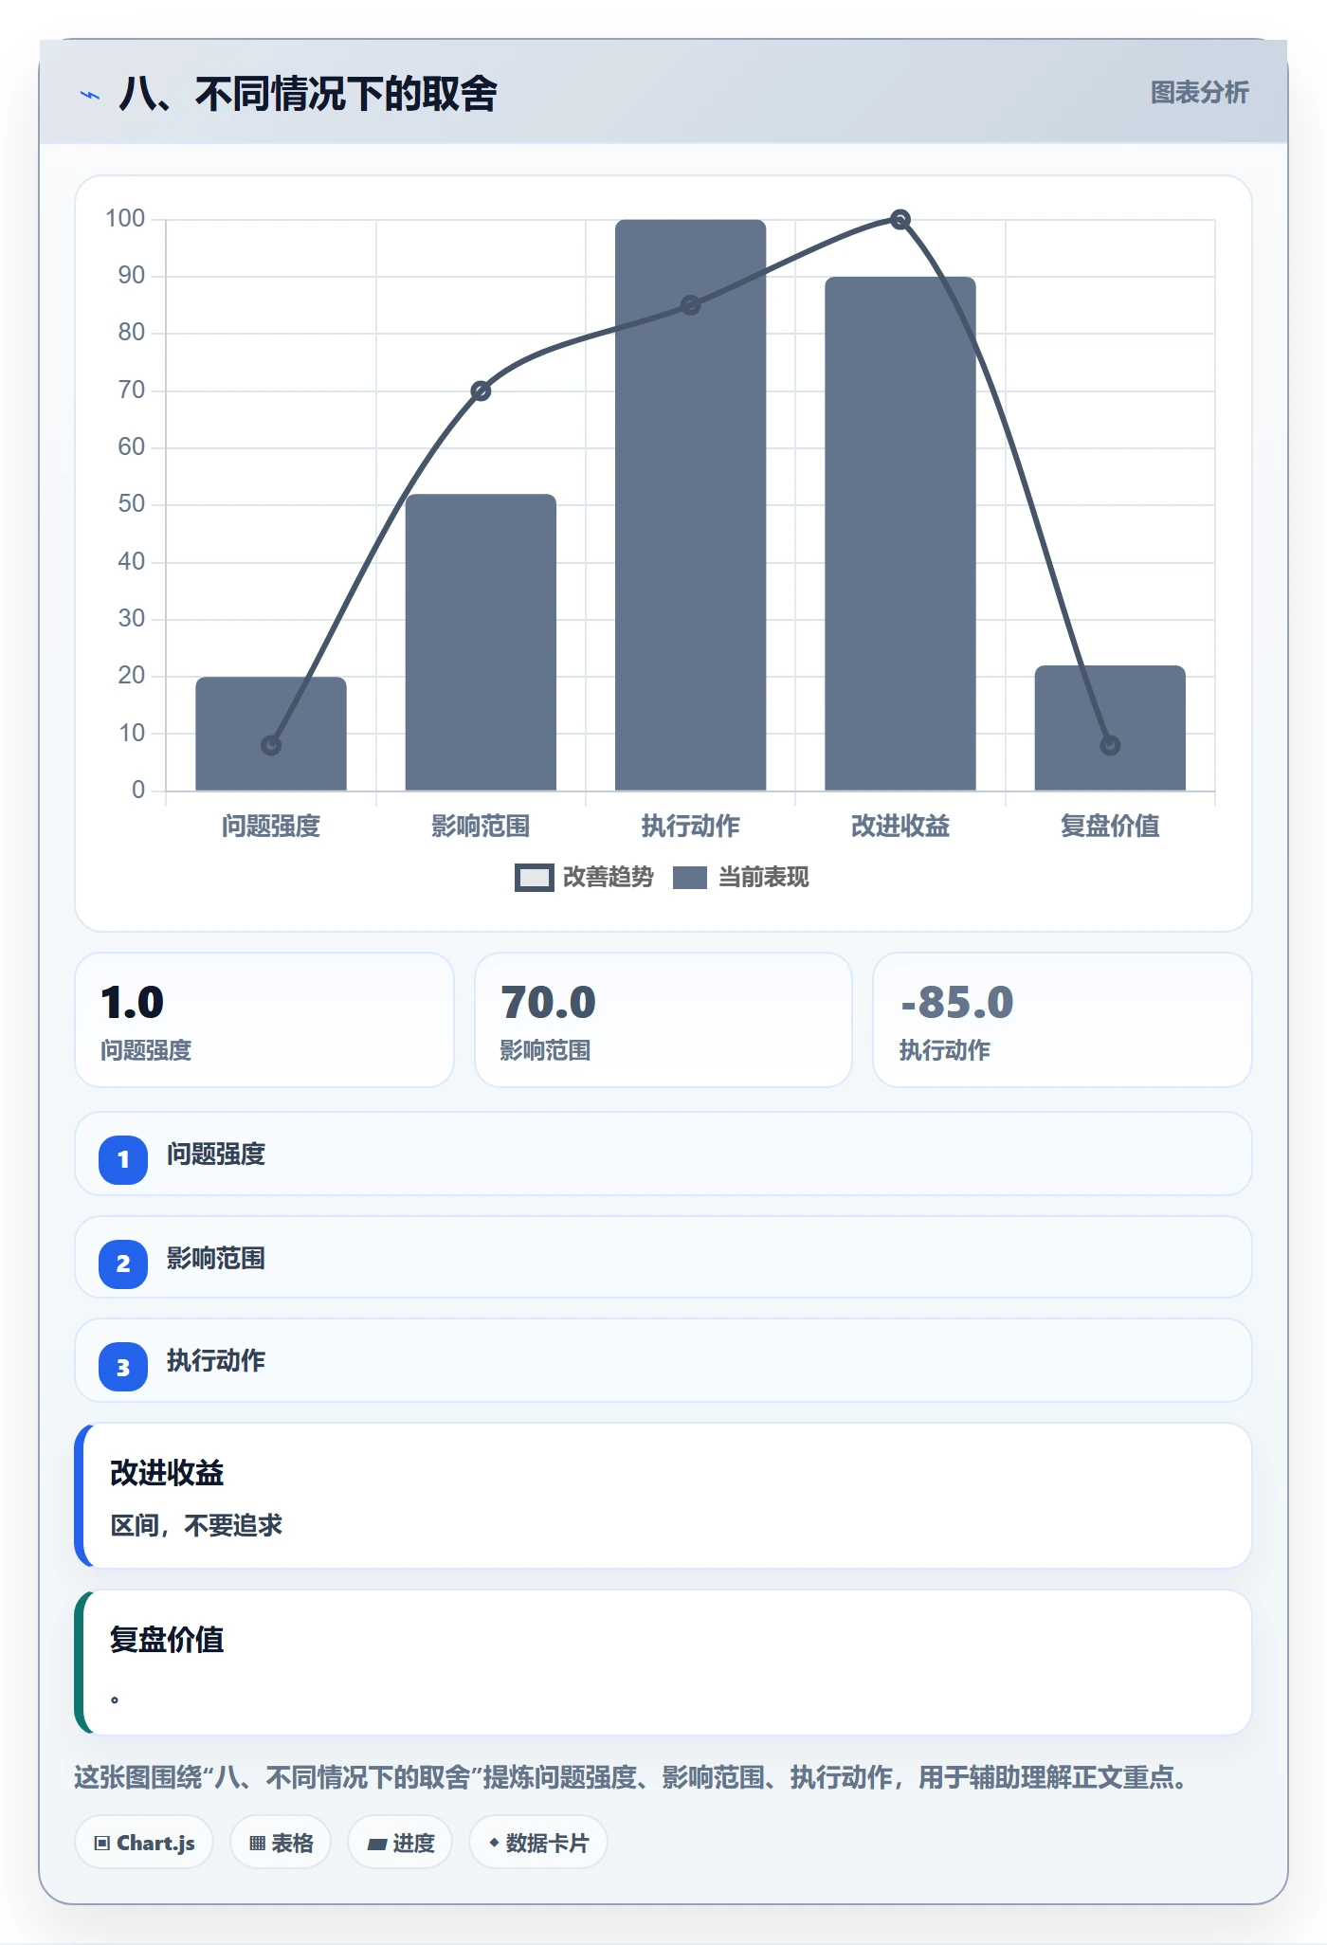The width and height of the screenshot is (1327, 1945).
Task: Toggle the 当前表现 legend item
Action: [741, 878]
